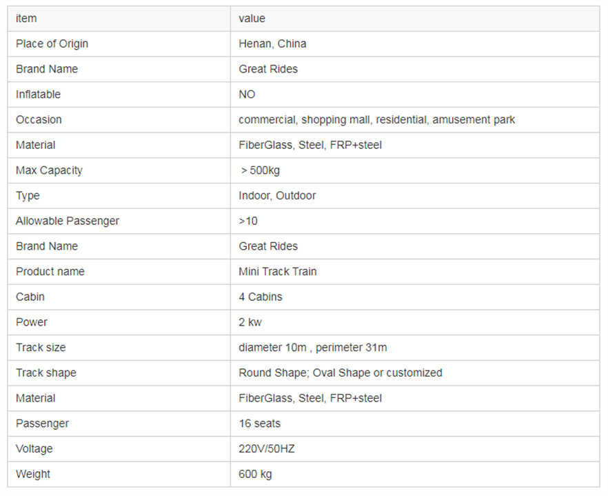The height and width of the screenshot is (496, 608).
Task: Click the '220V/50HZ' voltage value
Action: [267, 449]
